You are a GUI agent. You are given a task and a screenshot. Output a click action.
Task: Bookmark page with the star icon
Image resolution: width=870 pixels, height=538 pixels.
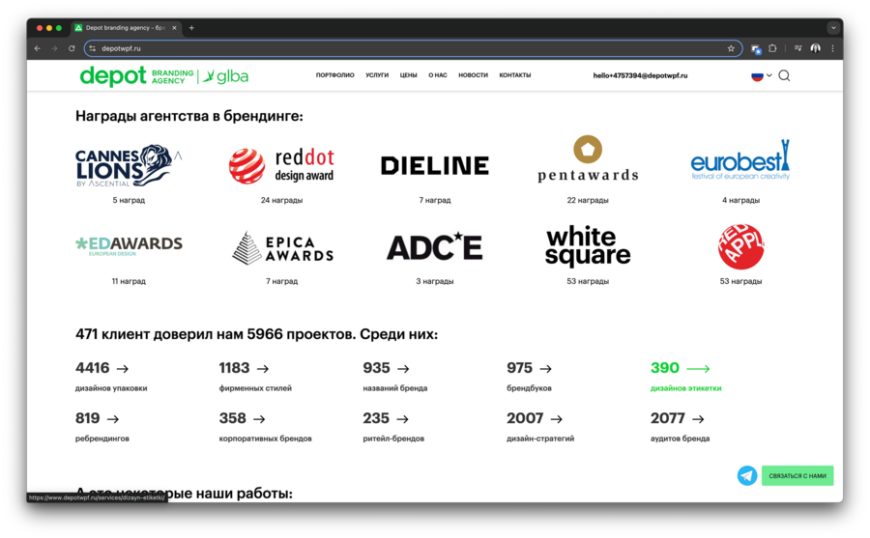(x=731, y=49)
